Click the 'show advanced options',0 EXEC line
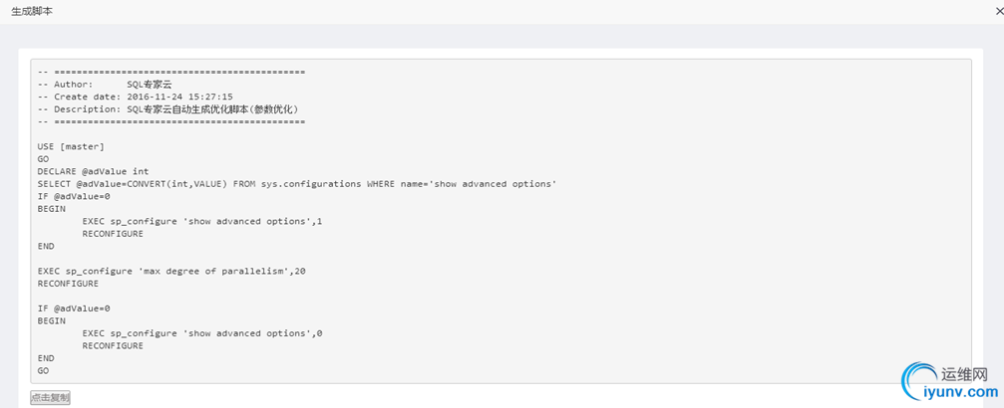 coord(202,333)
